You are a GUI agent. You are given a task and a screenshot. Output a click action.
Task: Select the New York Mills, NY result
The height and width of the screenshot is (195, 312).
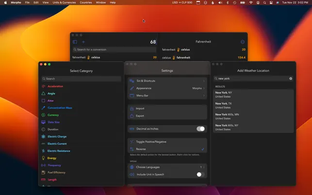click(253, 128)
